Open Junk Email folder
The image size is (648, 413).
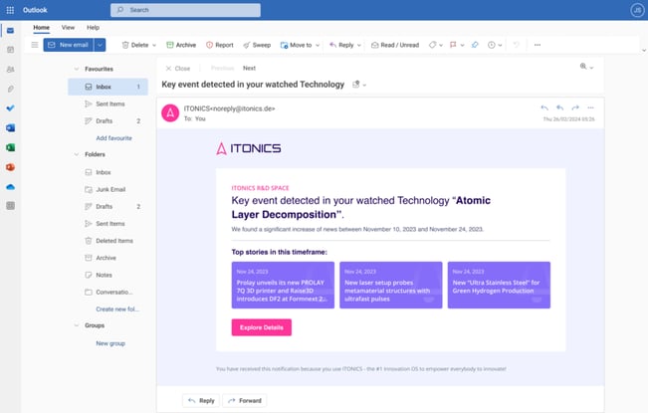tap(108, 189)
